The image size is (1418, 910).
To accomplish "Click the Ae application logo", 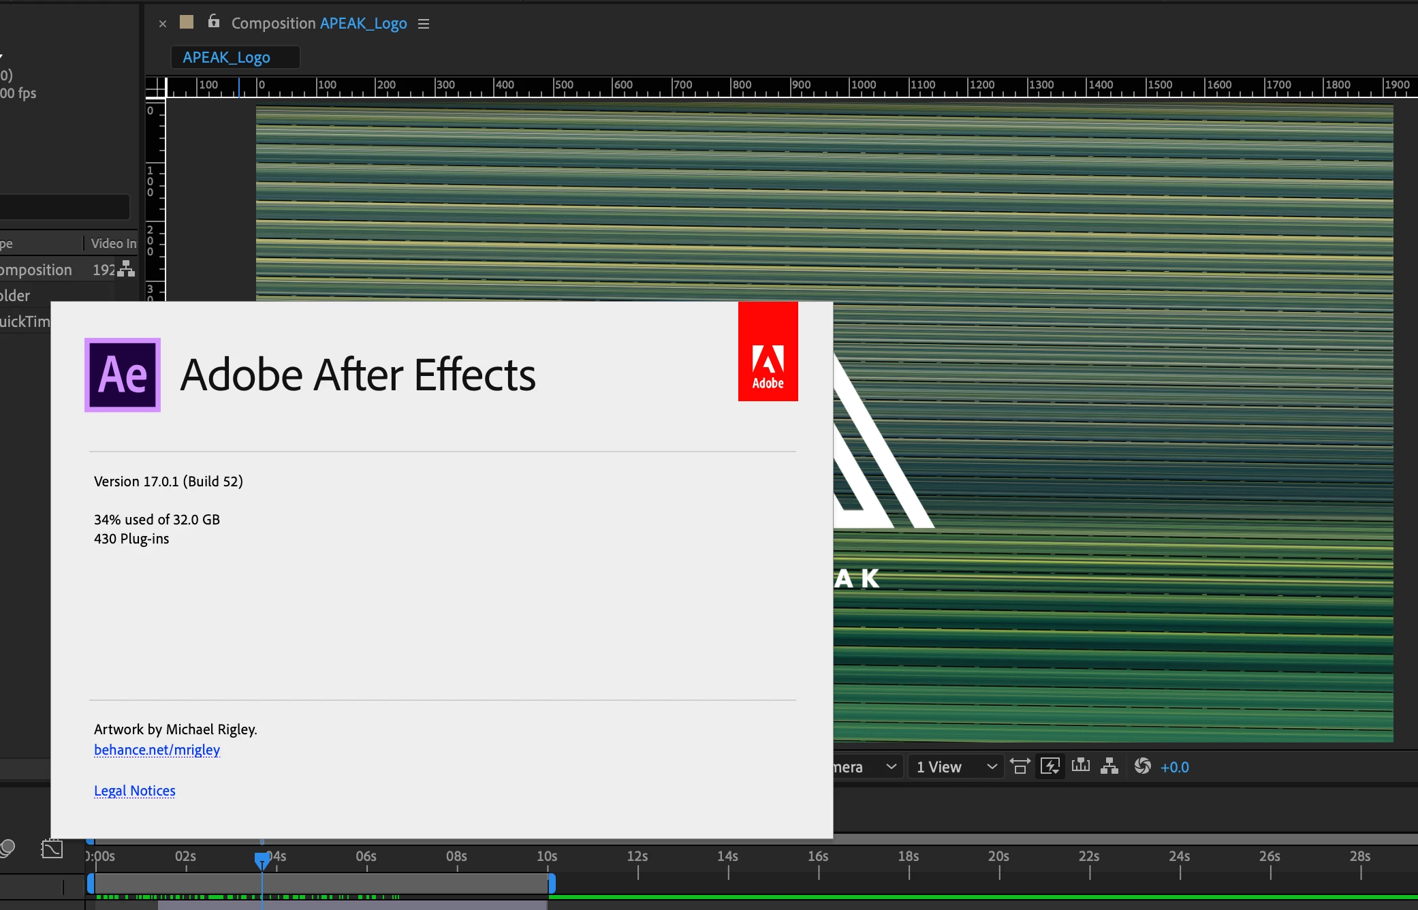I will [123, 375].
